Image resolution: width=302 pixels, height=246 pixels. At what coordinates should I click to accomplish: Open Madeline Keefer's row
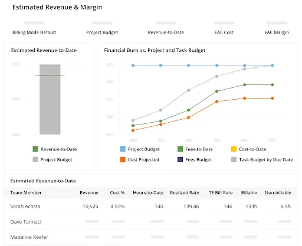coord(151,237)
